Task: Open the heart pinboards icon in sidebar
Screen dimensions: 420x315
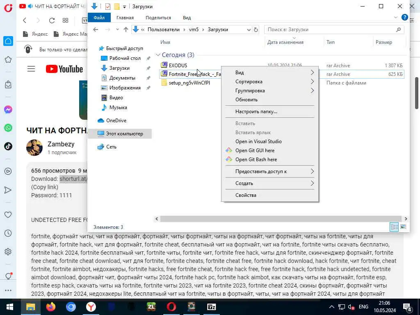Action: tap(8, 215)
